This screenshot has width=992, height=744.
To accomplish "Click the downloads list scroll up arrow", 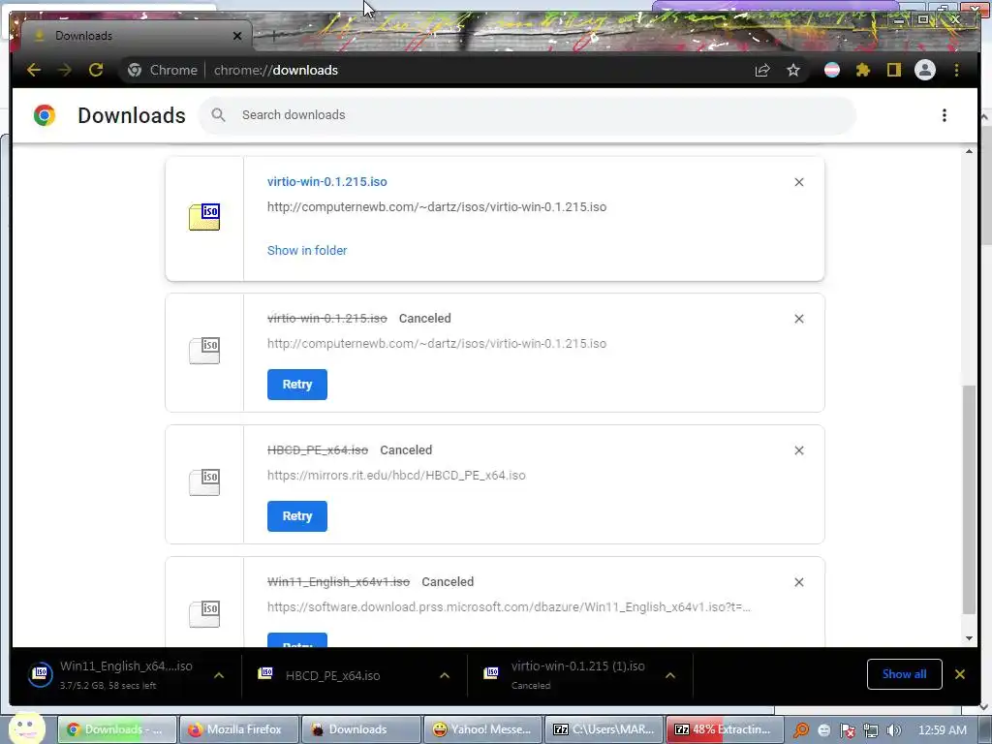I will click(969, 151).
